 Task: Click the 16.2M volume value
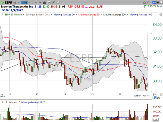[x=5, y=10]
